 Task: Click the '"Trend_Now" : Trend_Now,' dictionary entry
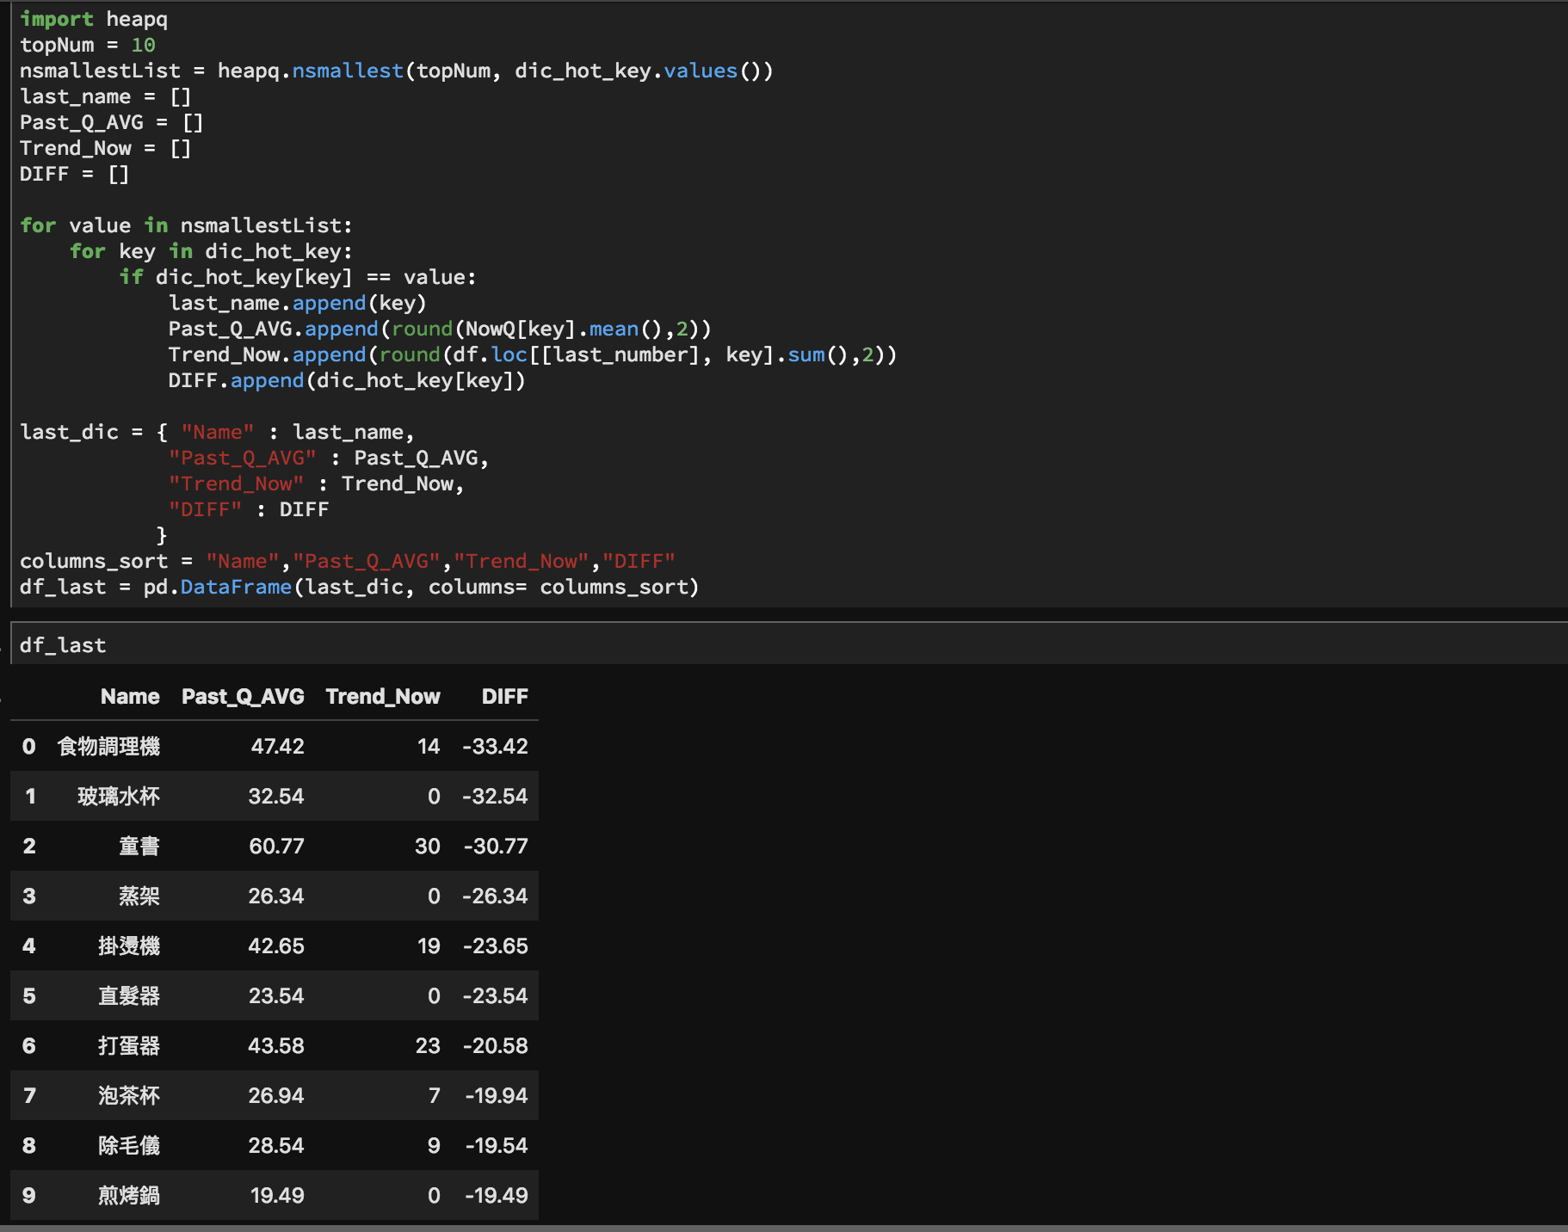pos(317,484)
